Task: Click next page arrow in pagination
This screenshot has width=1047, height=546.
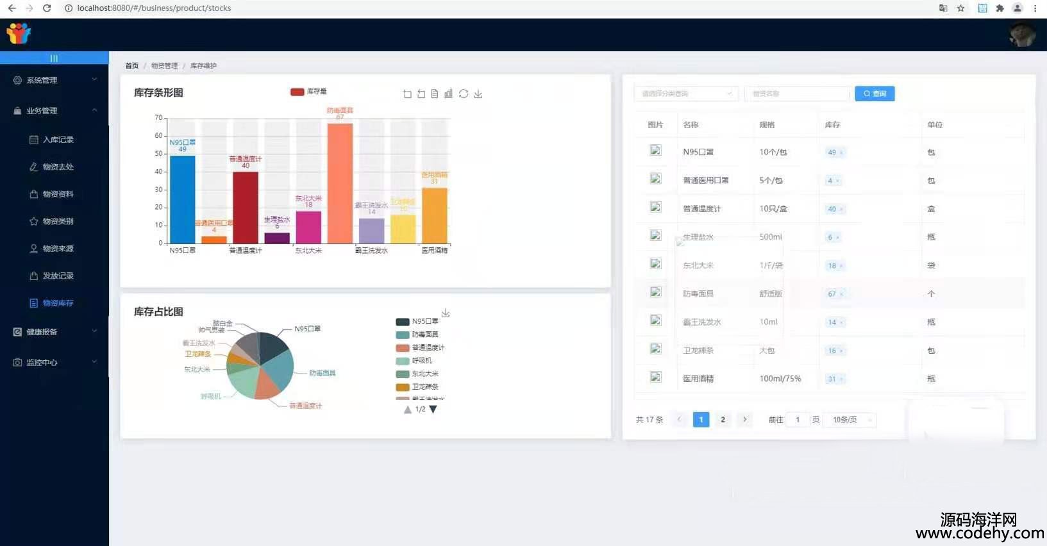Action: 744,420
